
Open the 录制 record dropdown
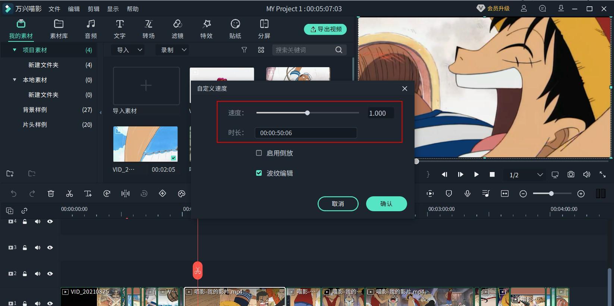tap(172, 50)
